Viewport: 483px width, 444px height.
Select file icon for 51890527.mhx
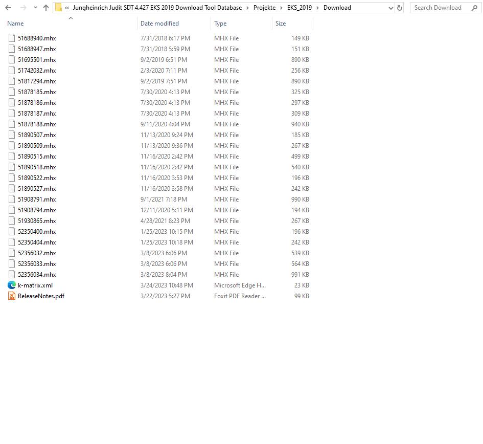pos(12,188)
